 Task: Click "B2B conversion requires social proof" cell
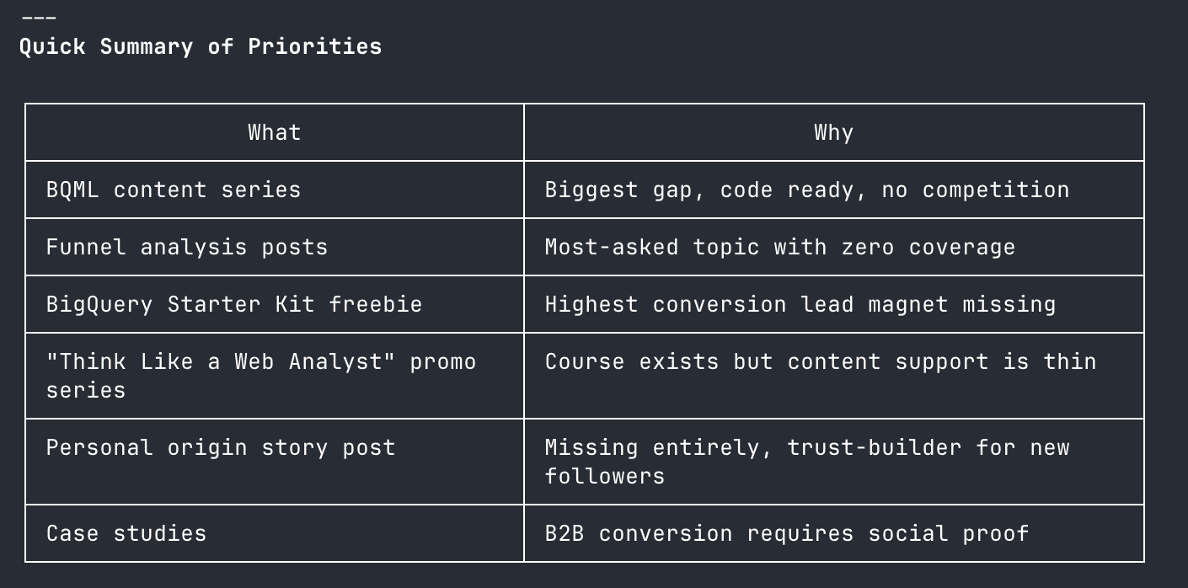coord(786,533)
